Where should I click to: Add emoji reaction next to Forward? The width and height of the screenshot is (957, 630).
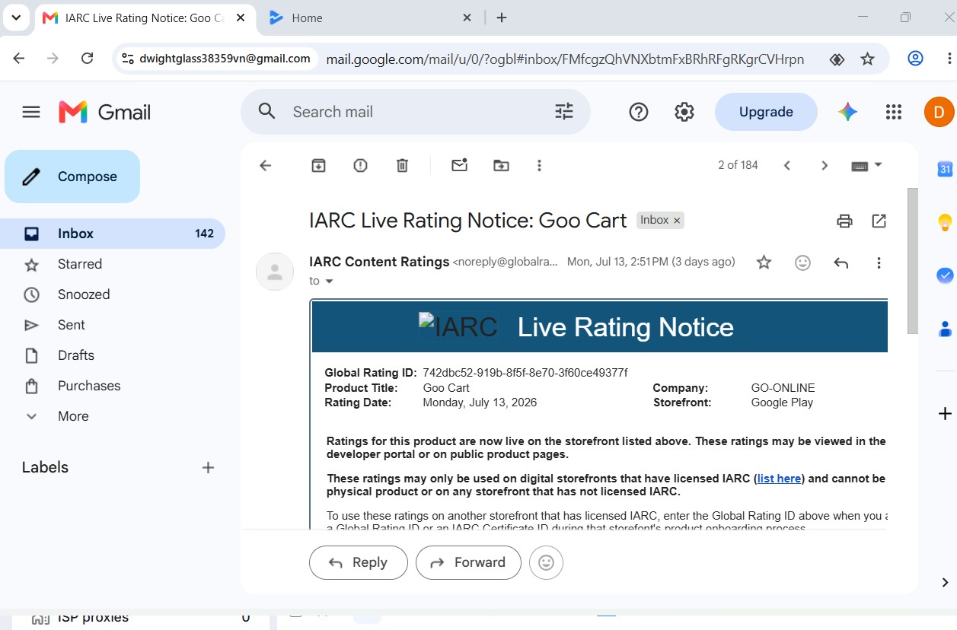(x=546, y=563)
